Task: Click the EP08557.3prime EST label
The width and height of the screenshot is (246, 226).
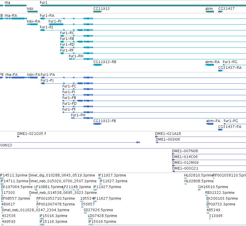Action: 16,199
